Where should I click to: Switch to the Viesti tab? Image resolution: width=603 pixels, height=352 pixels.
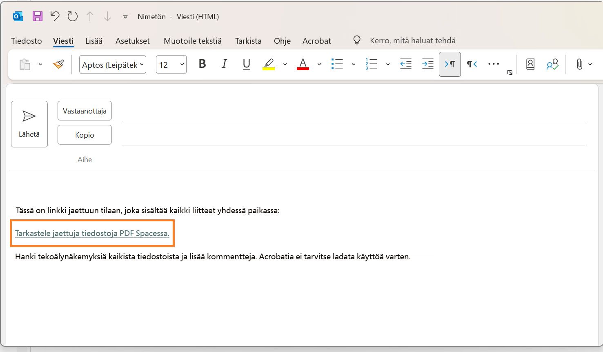pyautogui.click(x=63, y=41)
